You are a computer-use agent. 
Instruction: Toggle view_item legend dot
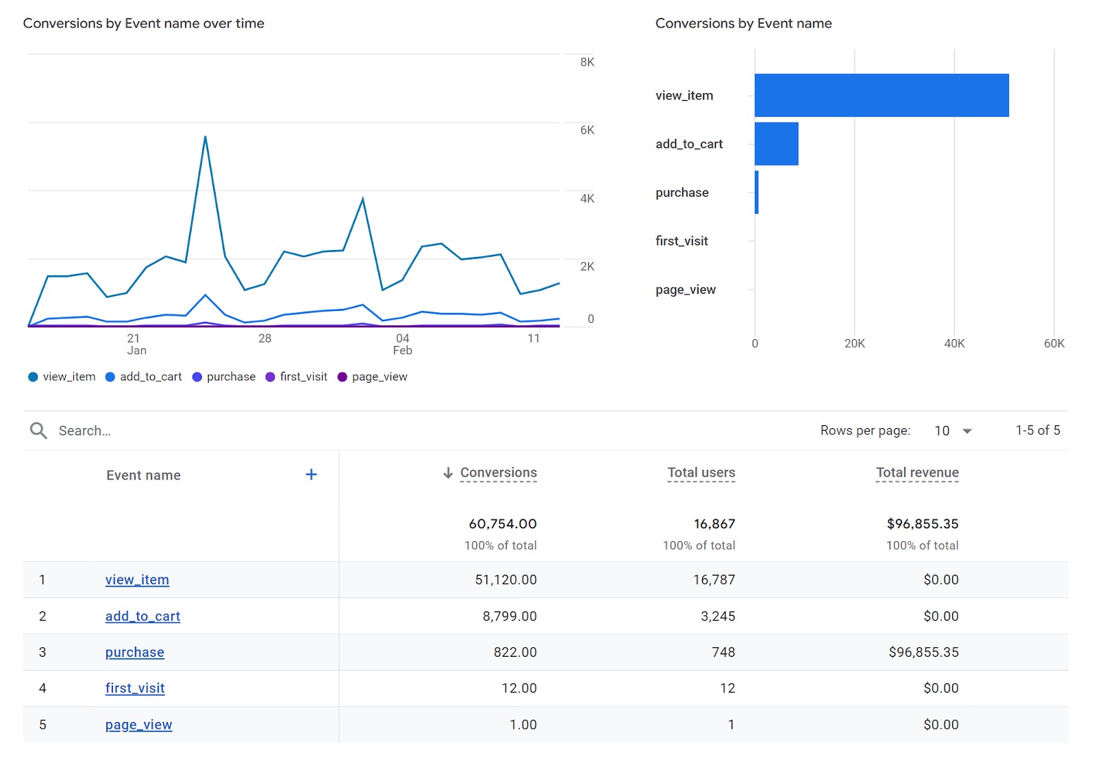33,377
